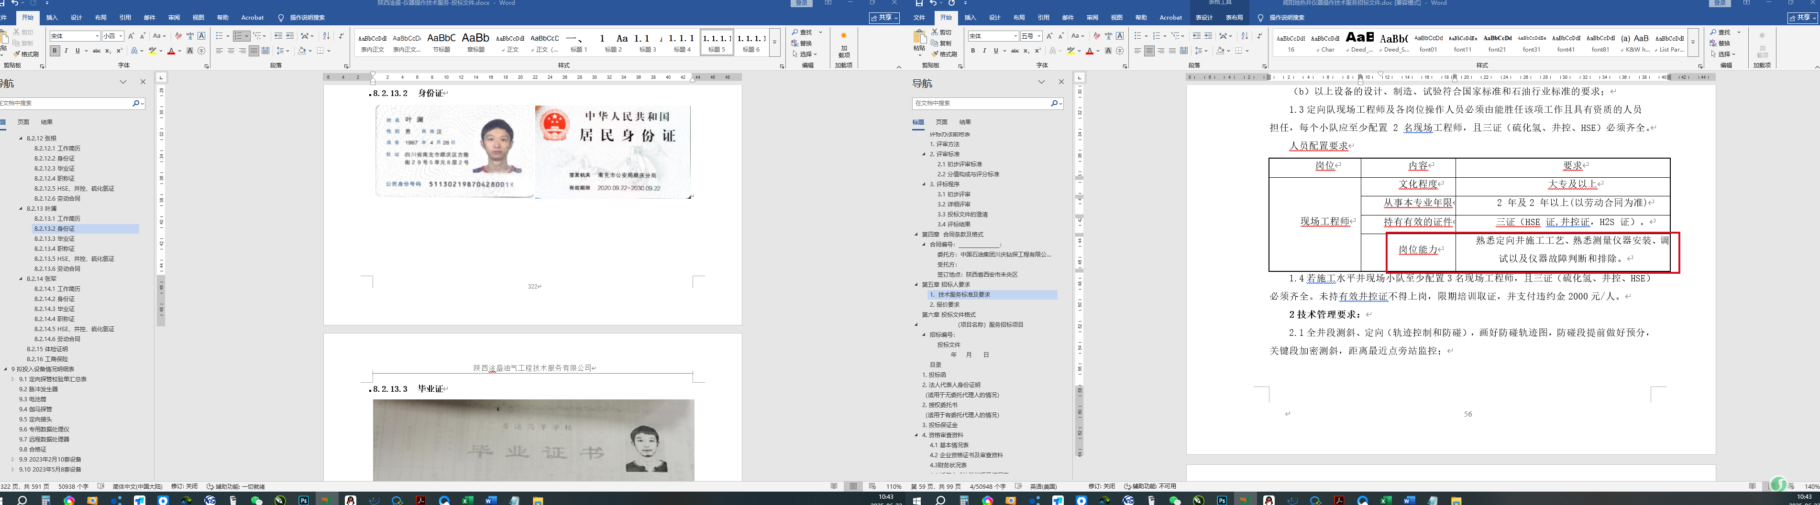Screen dimensions: 1820x505
Task: Open the font size dropdown in the left window
Action: [x=121, y=36]
